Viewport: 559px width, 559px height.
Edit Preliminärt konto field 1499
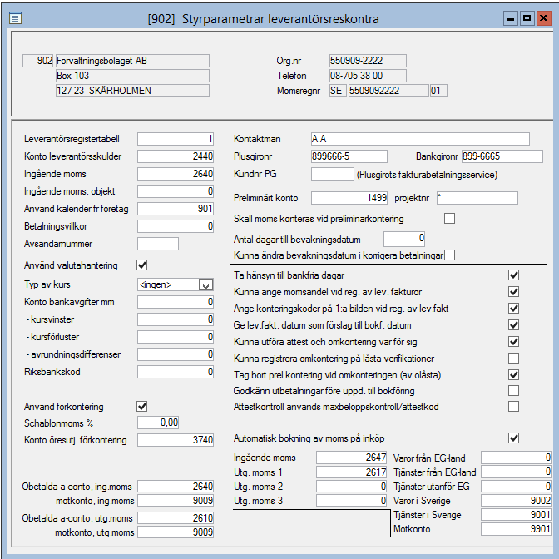(x=349, y=198)
